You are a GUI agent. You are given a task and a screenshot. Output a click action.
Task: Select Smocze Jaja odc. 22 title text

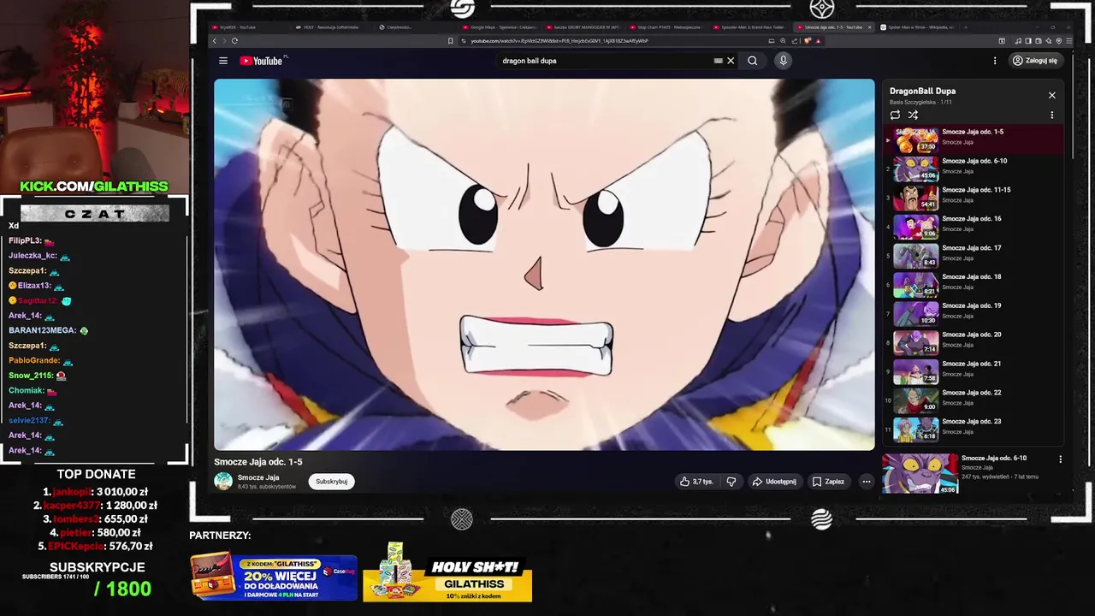coord(971,393)
